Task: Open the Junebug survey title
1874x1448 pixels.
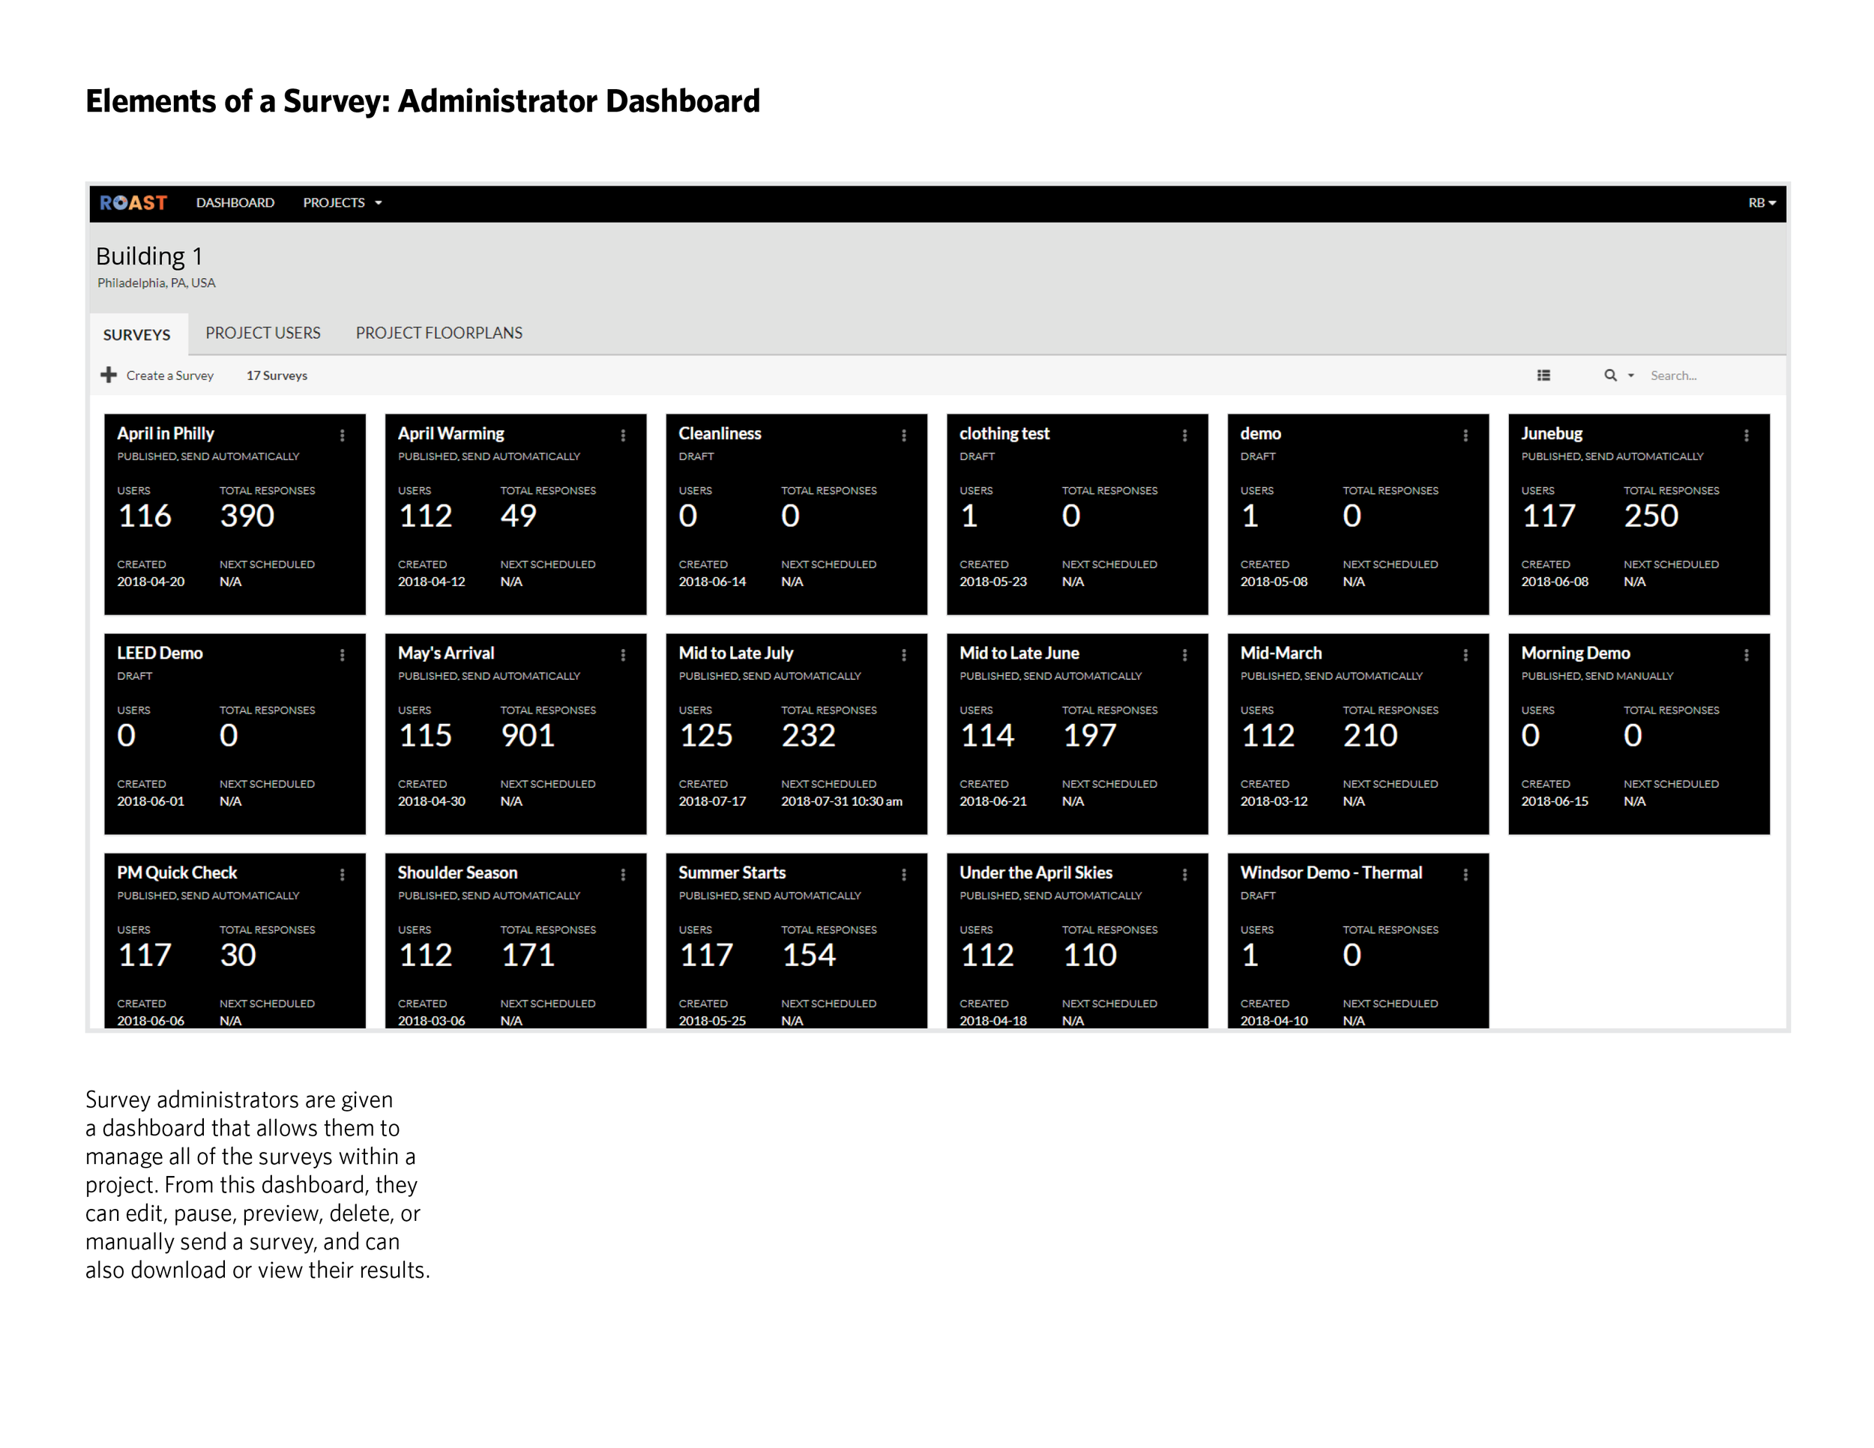Action: pos(1552,433)
